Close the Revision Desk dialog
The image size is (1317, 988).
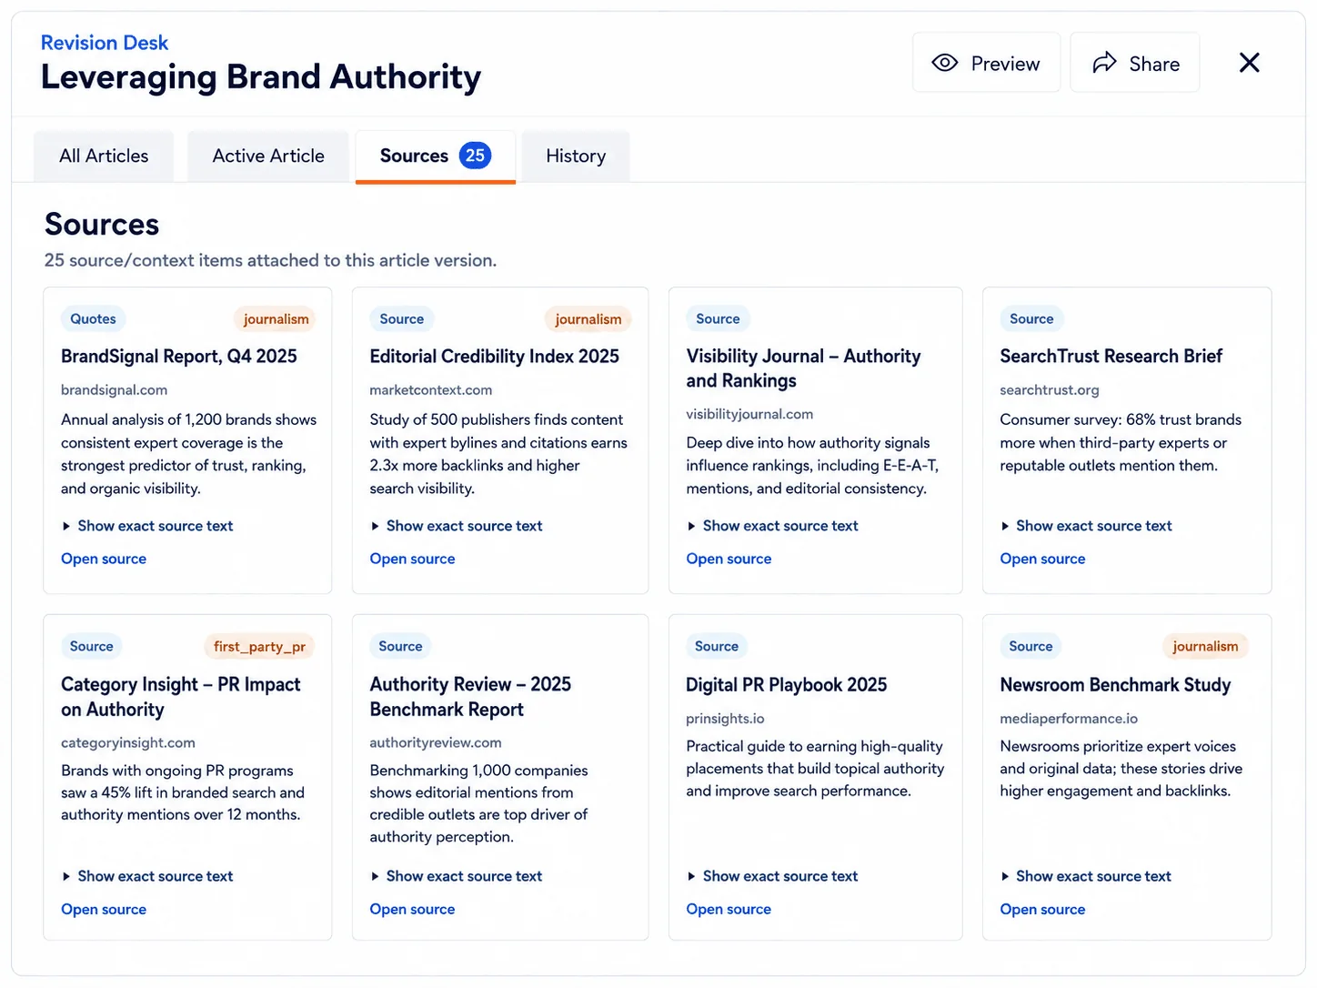pyautogui.click(x=1250, y=63)
